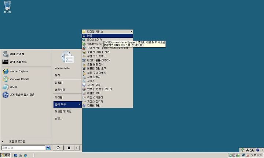Click the 작업 스케줄러 clock icon
The width and height of the screenshot is (264, 158).
pyautogui.click(x=84, y=97)
